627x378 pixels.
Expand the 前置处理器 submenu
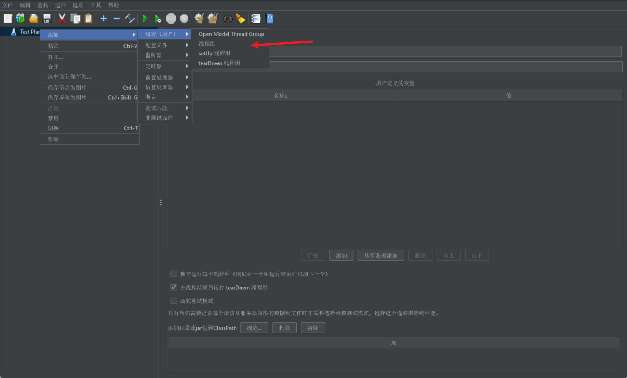click(165, 77)
